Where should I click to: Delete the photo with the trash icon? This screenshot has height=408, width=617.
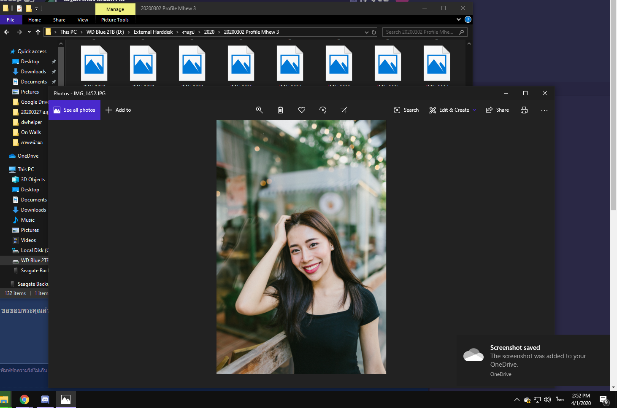tap(280, 110)
